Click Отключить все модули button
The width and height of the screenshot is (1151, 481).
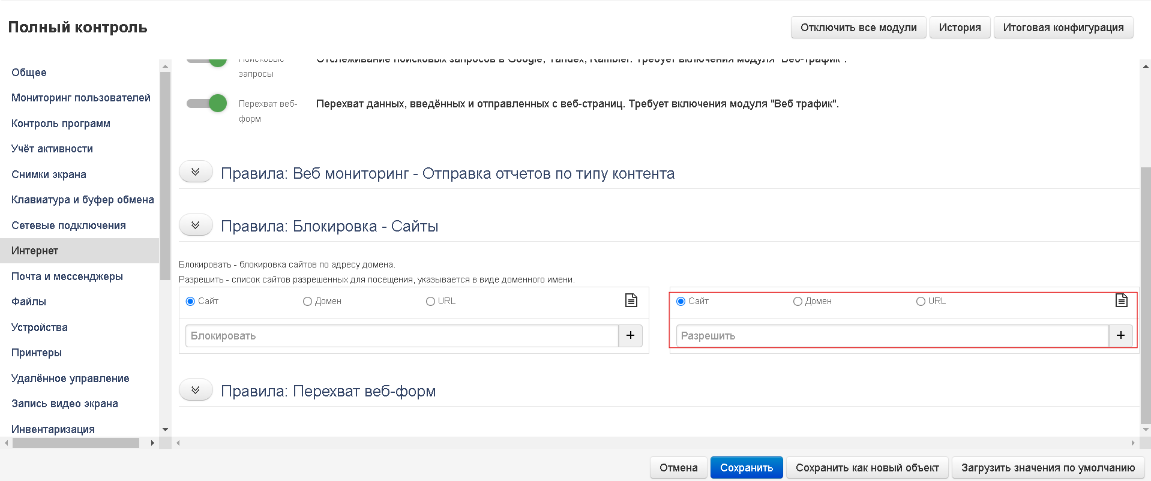pos(858,28)
